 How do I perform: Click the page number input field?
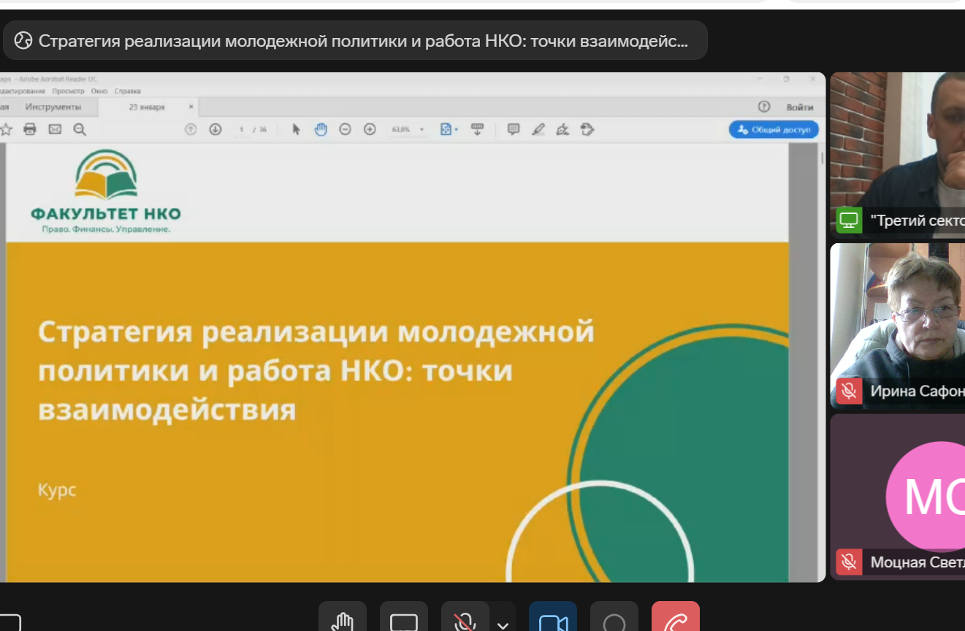241,129
